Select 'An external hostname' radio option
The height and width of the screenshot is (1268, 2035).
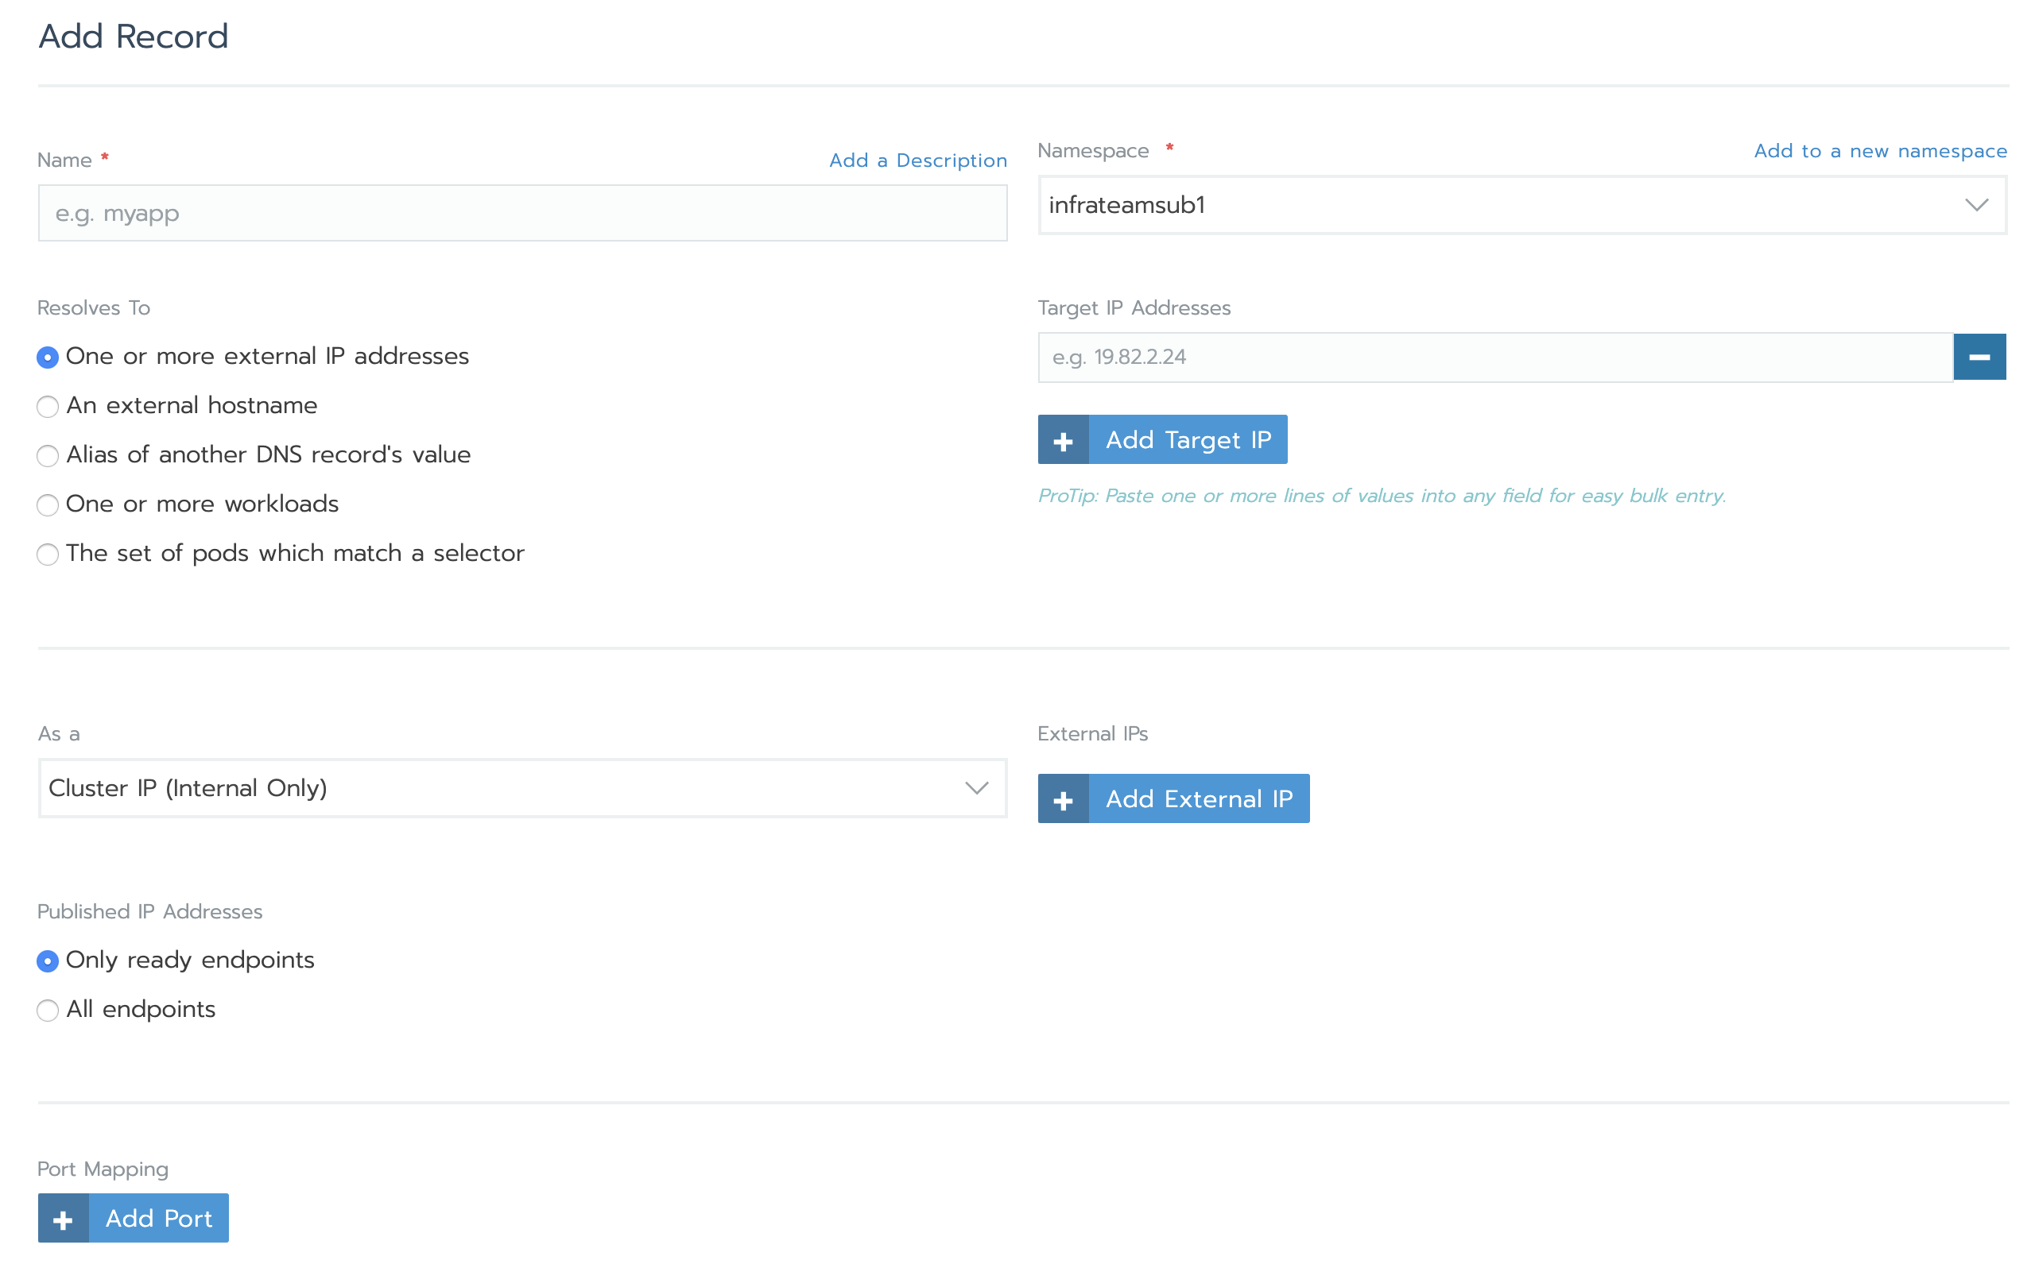pos(48,407)
